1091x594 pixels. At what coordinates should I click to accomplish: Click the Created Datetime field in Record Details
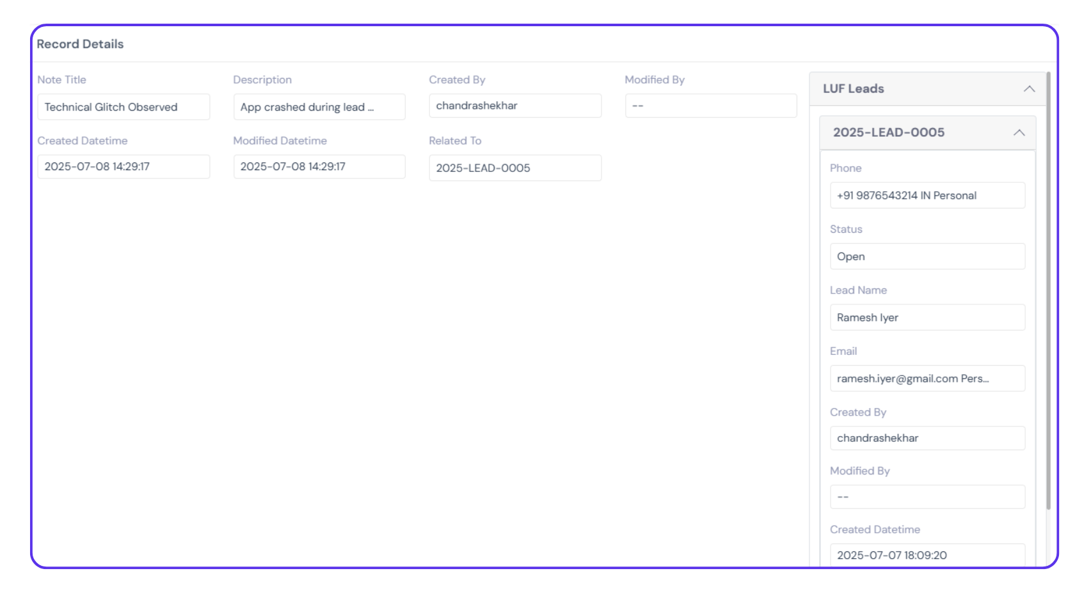pos(123,166)
